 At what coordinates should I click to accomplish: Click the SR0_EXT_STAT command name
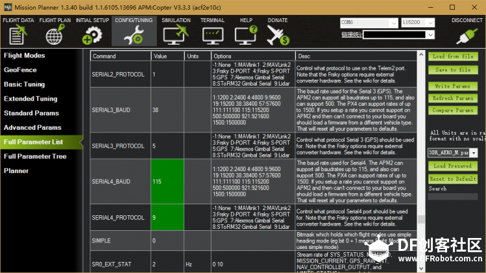(112, 265)
